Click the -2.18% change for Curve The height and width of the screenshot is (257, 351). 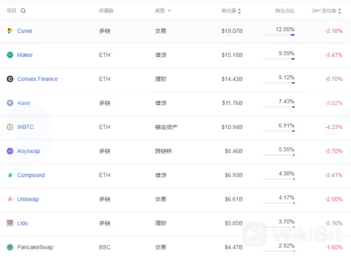333,31
